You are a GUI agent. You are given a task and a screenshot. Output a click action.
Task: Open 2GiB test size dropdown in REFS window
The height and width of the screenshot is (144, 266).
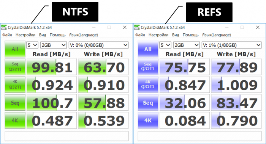pyautogui.click(x=186, y=45)
